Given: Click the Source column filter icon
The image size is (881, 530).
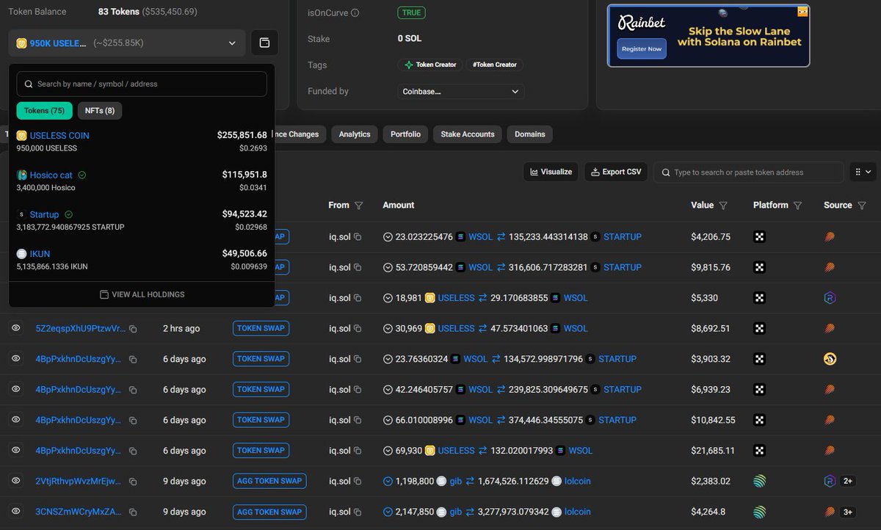Looking at the screenshot, I should coord(862,206).
